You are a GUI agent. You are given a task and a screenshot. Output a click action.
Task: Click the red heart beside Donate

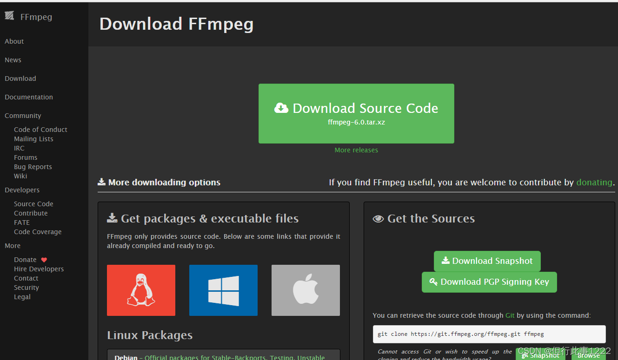(44, 260)
